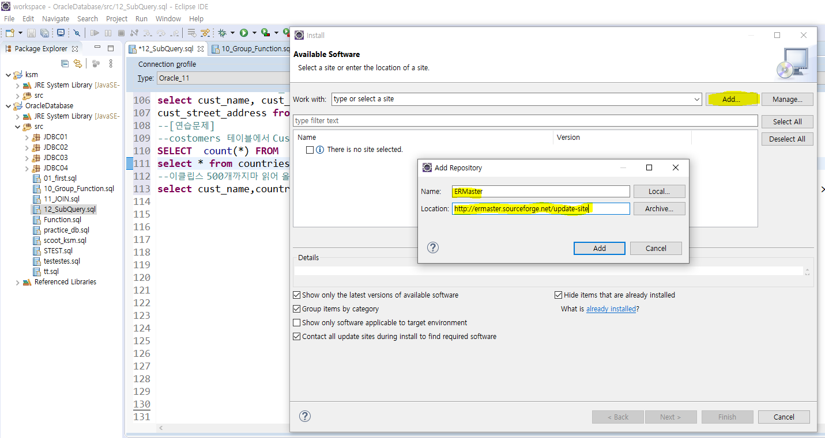This screenshot has height=438, width=825.
Task: Click the Terminate stop icon
Action: (121, 33)
